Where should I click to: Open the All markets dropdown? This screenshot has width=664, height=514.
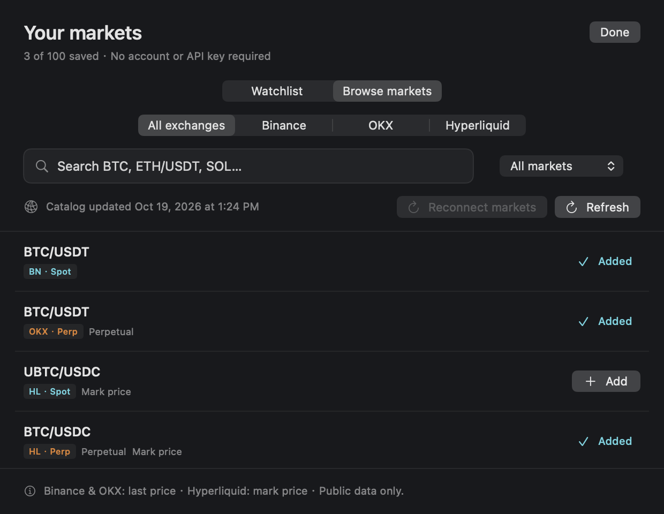point(561,166)
